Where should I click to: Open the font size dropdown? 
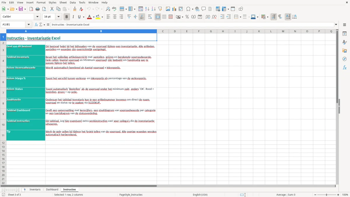click(58, 17)
